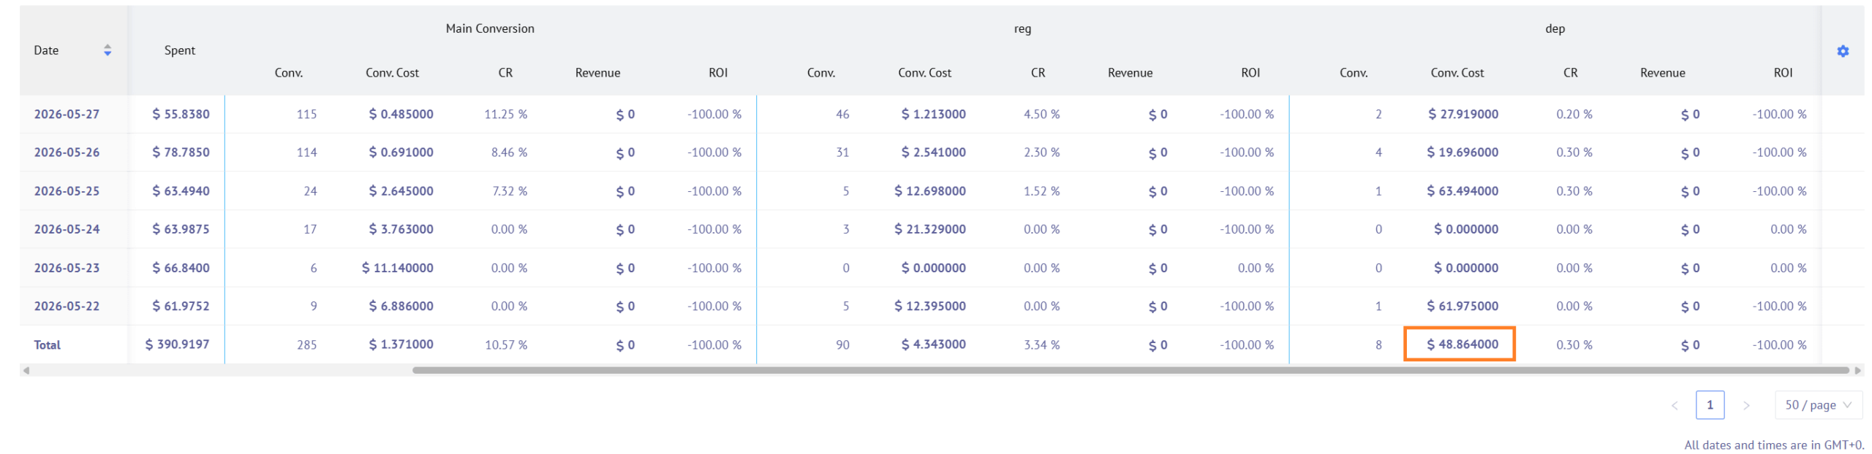Select page number 1

coord(1710,405)
